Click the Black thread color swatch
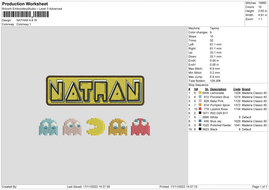This screenshot has height=190, width=269. coord(200,129)
